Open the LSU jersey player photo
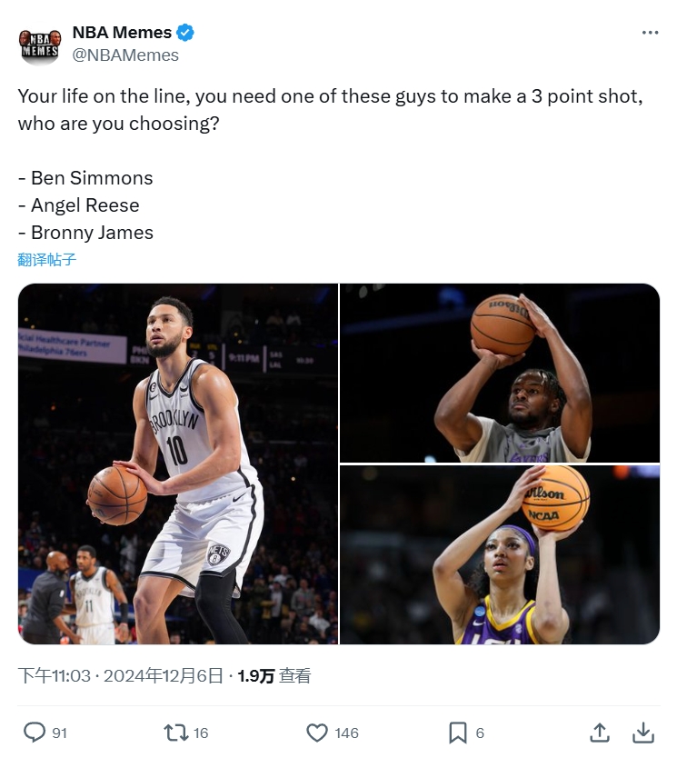677x758 pixels. coord(500,555)
